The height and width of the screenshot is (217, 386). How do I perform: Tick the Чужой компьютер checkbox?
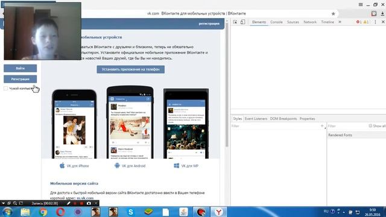click(5, 89)
